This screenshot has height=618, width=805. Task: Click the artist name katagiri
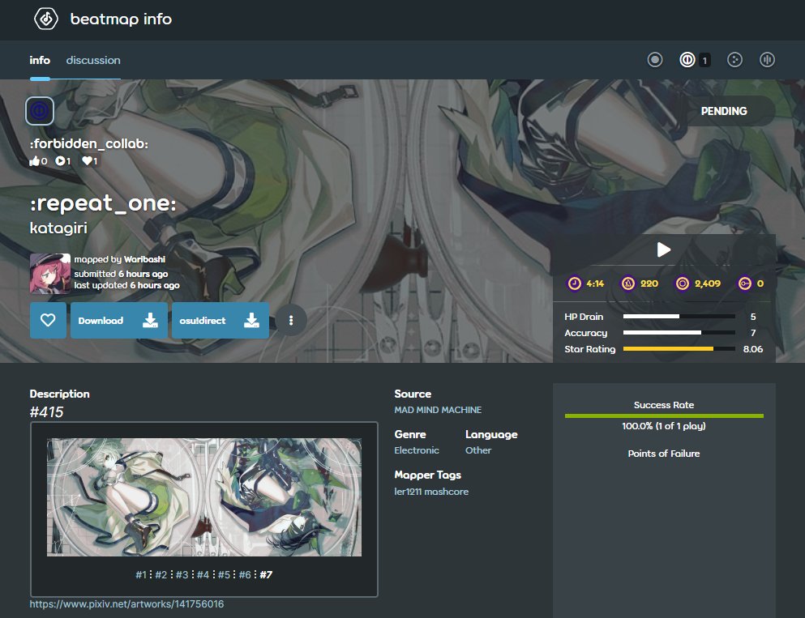(x=58, y=228)
